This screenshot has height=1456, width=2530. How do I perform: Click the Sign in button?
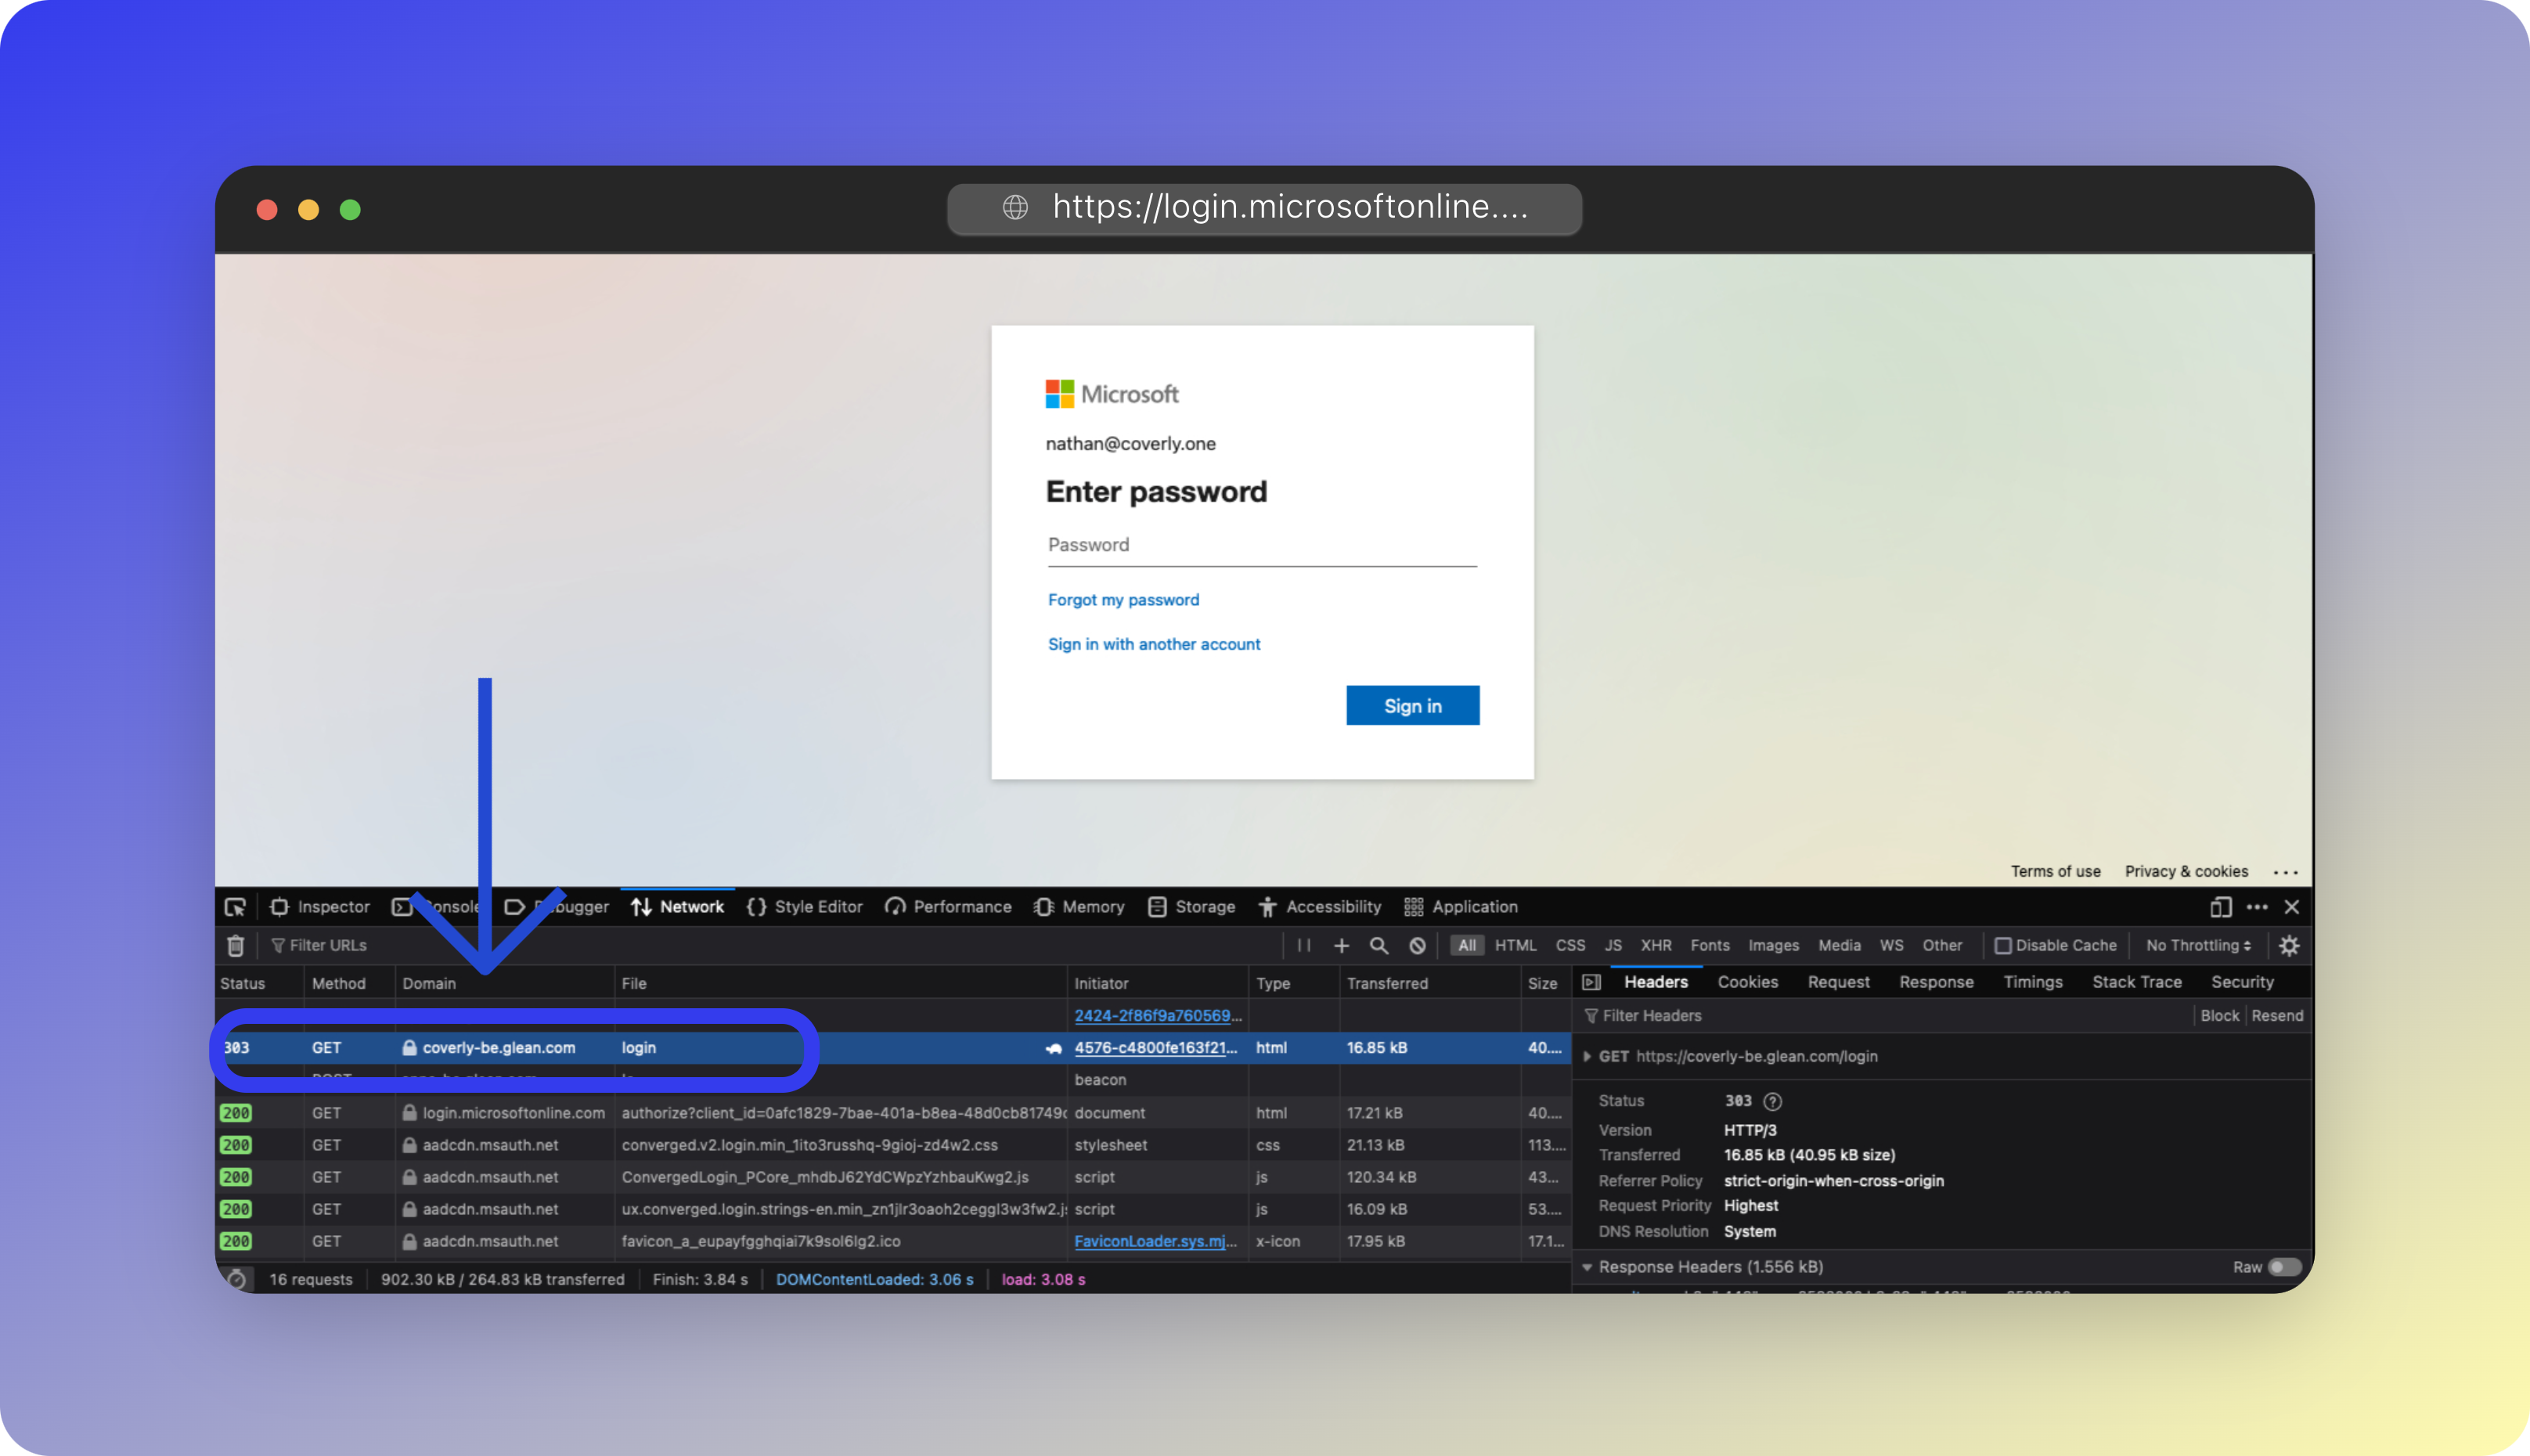tap(1412, 706)
